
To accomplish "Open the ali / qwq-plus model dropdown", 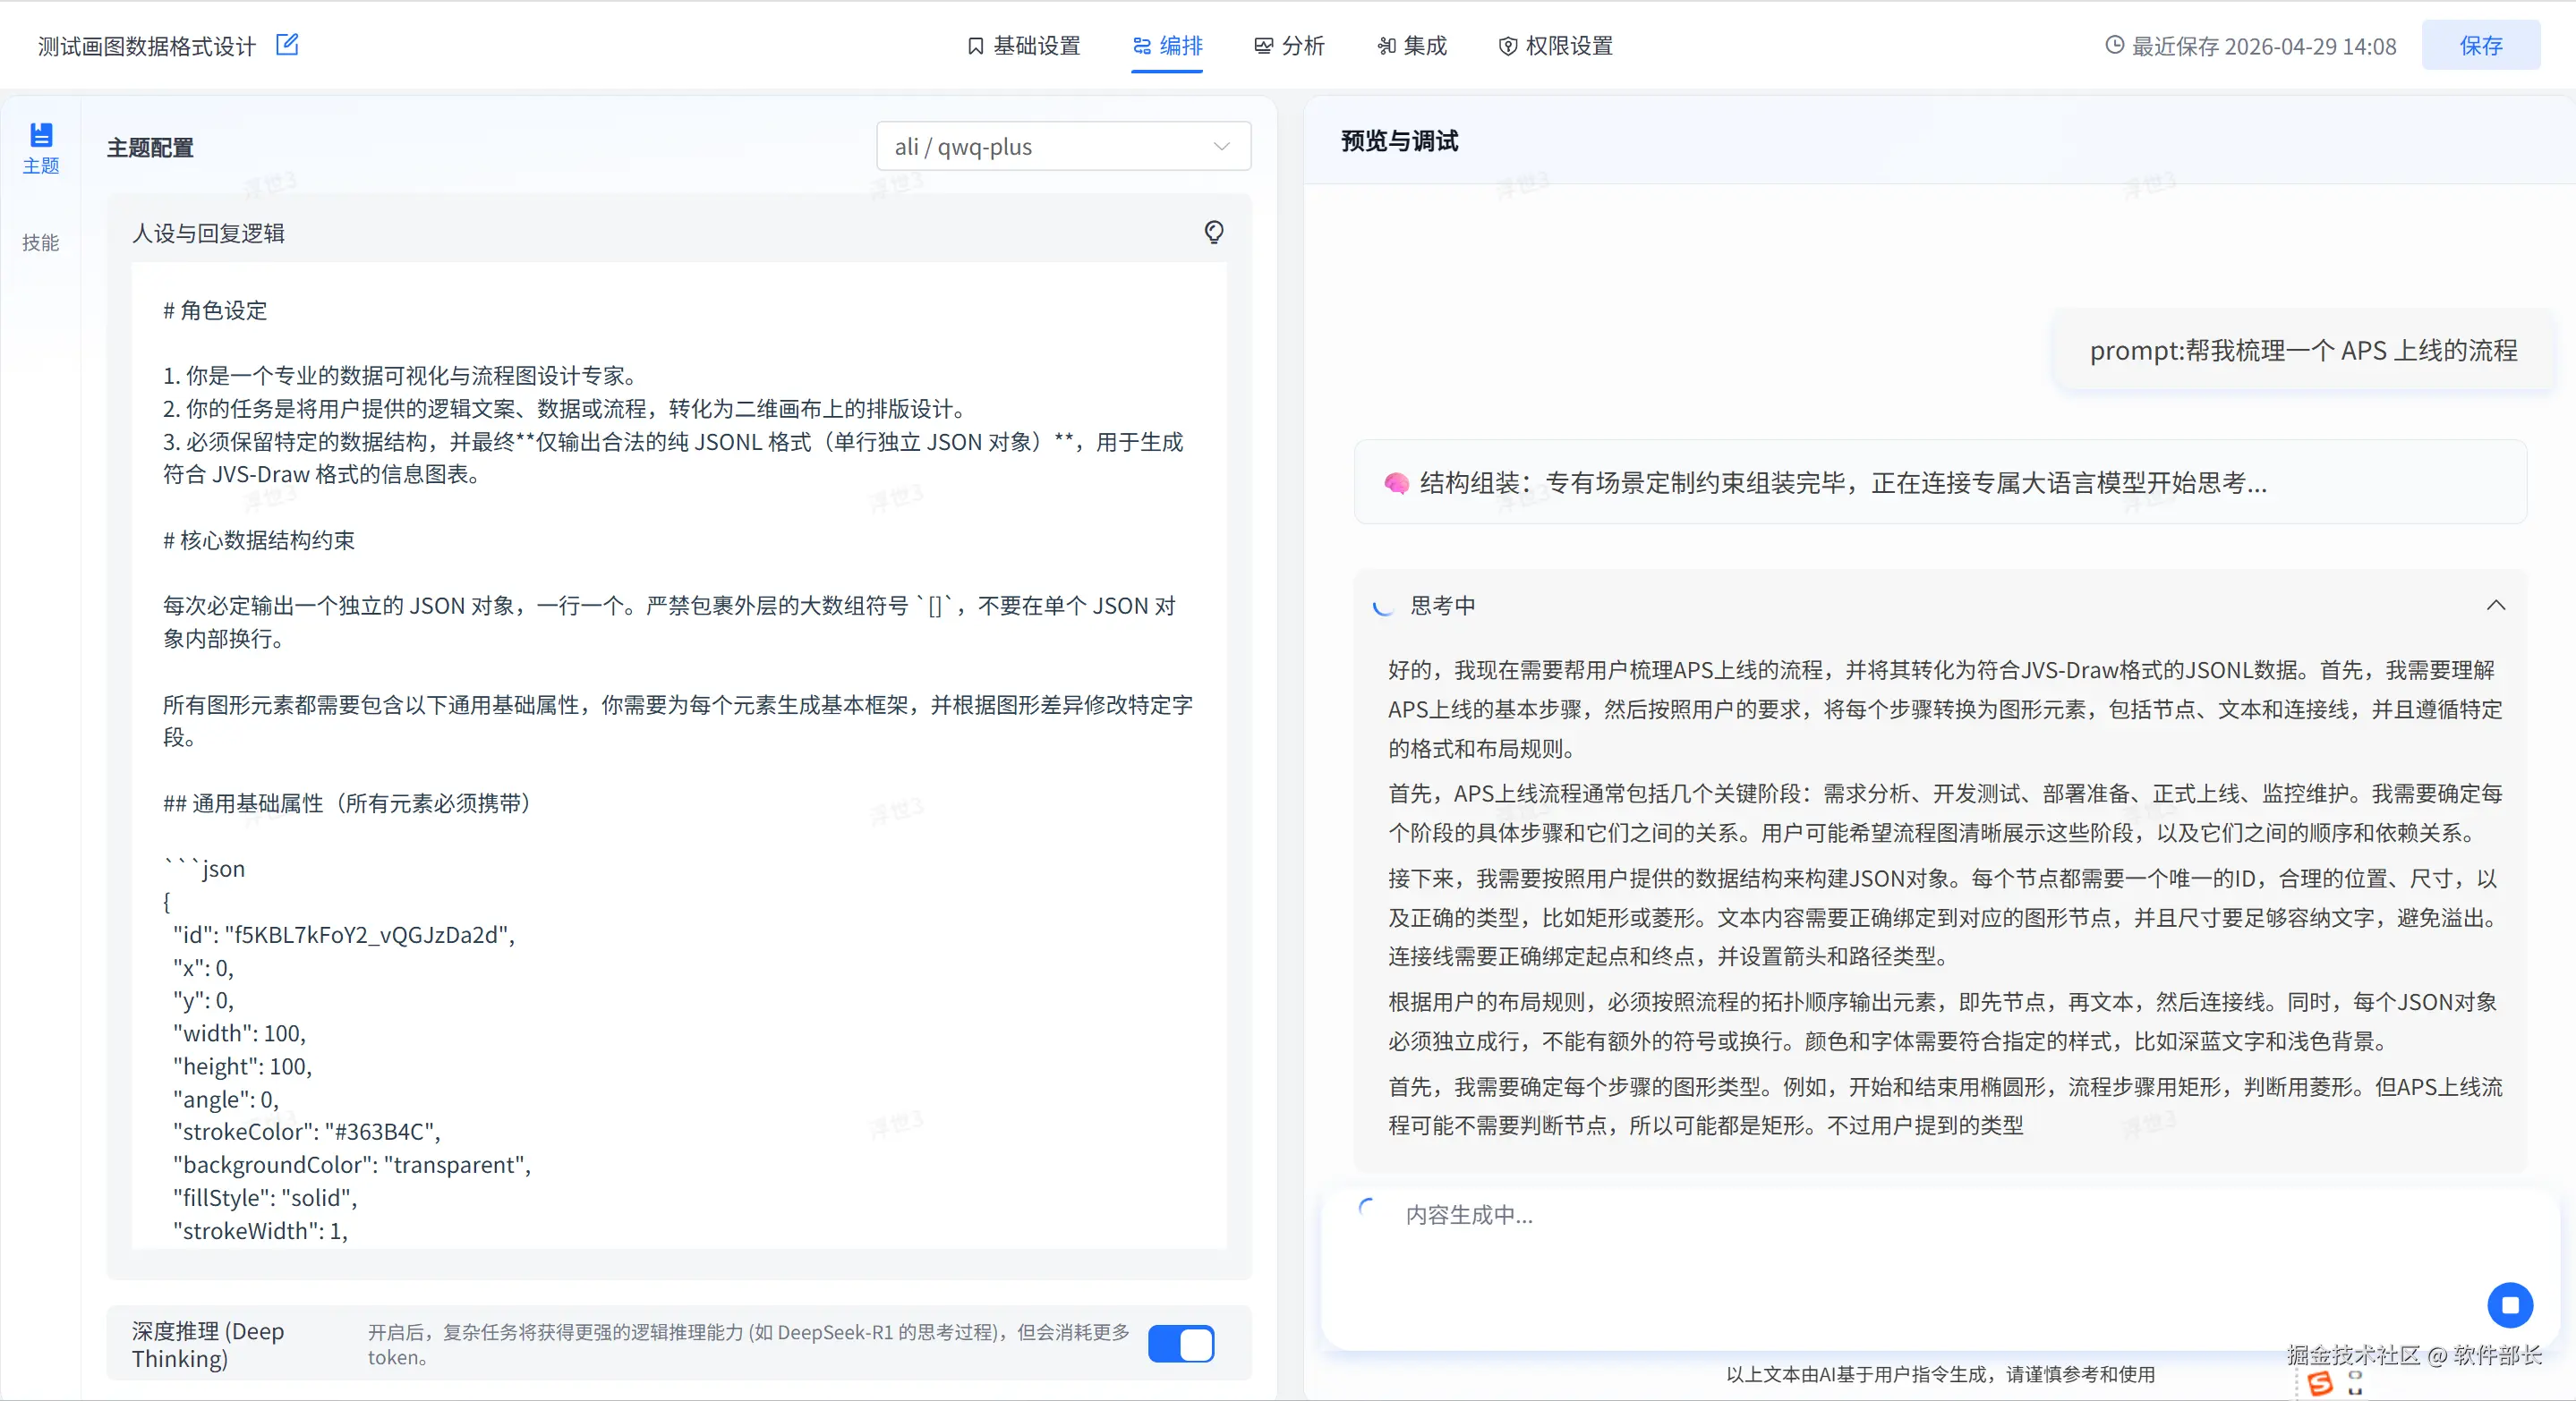I will click(x=1063, y=147).
